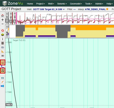
Task: Click the green cube geomodel icon
Action: tap(3, 35)
